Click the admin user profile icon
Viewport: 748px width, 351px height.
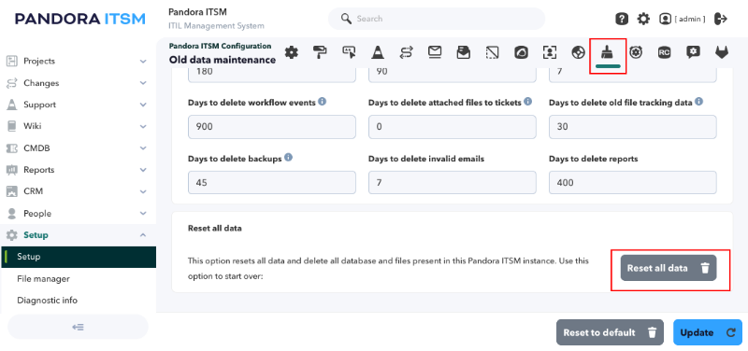click(x=665, y=19)
